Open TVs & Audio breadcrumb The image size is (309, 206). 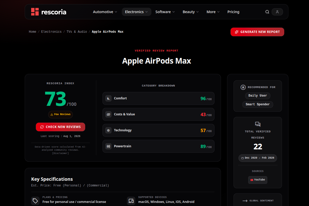coord(77,32)
